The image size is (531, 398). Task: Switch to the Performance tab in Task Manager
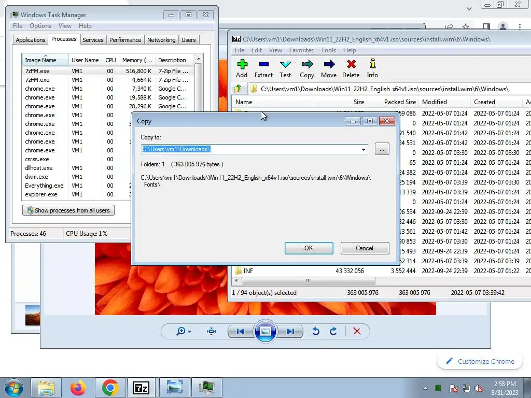125,39
